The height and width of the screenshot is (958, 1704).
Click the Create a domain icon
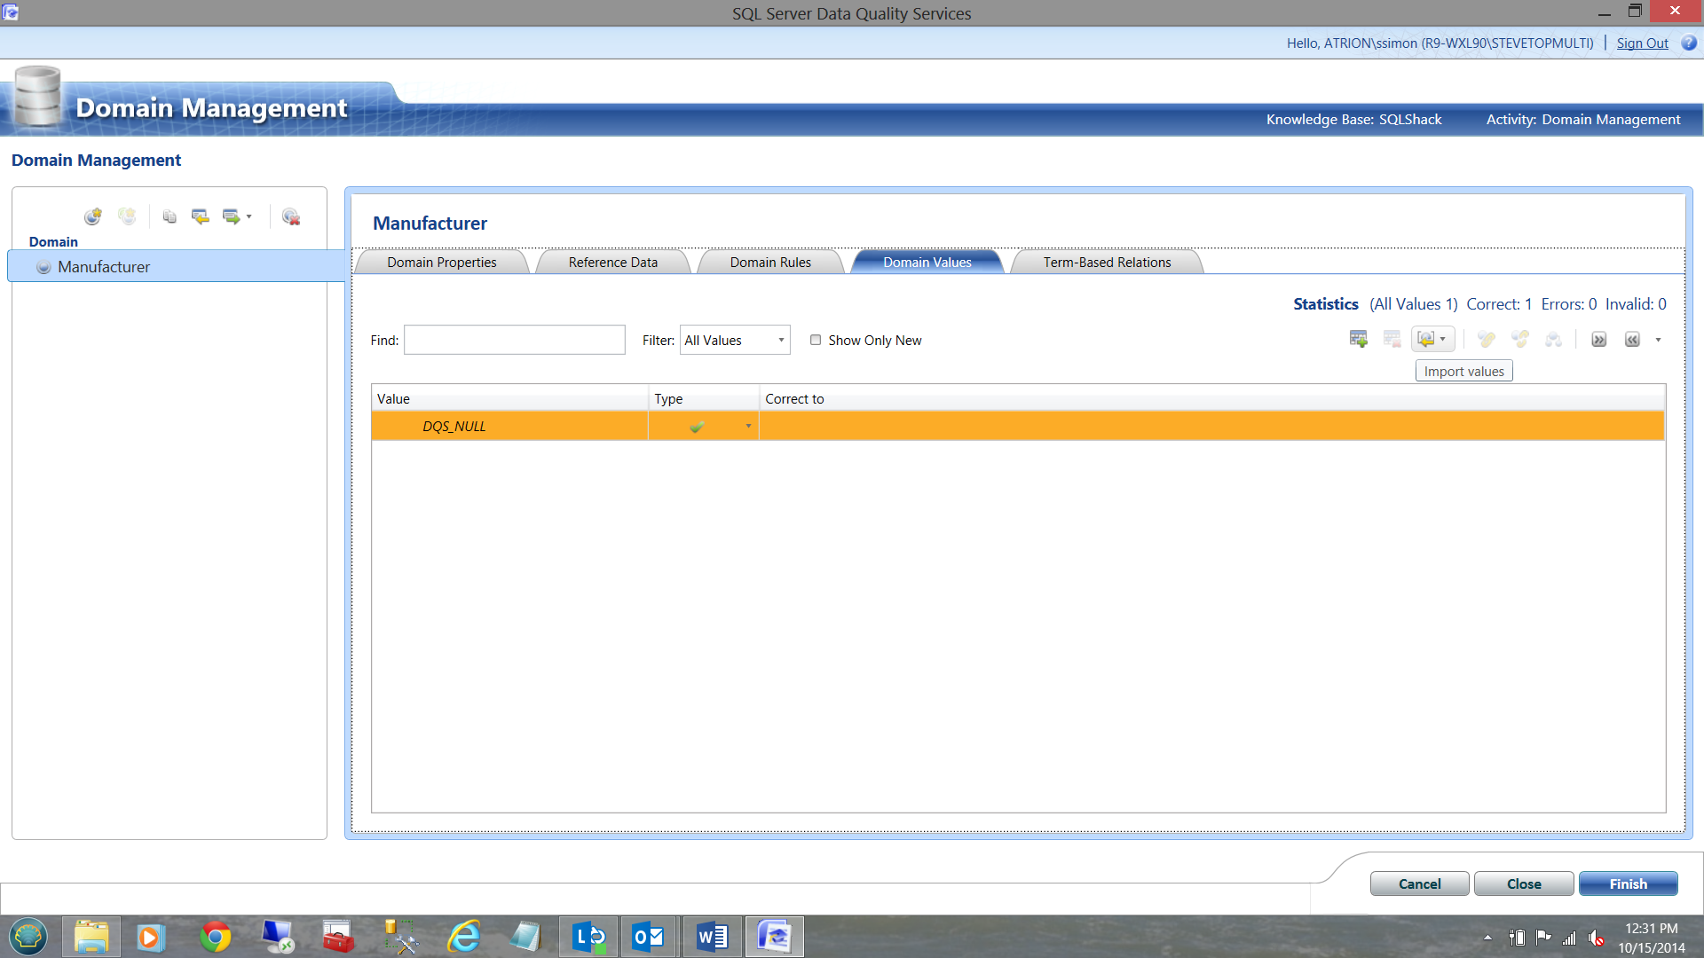92,216
